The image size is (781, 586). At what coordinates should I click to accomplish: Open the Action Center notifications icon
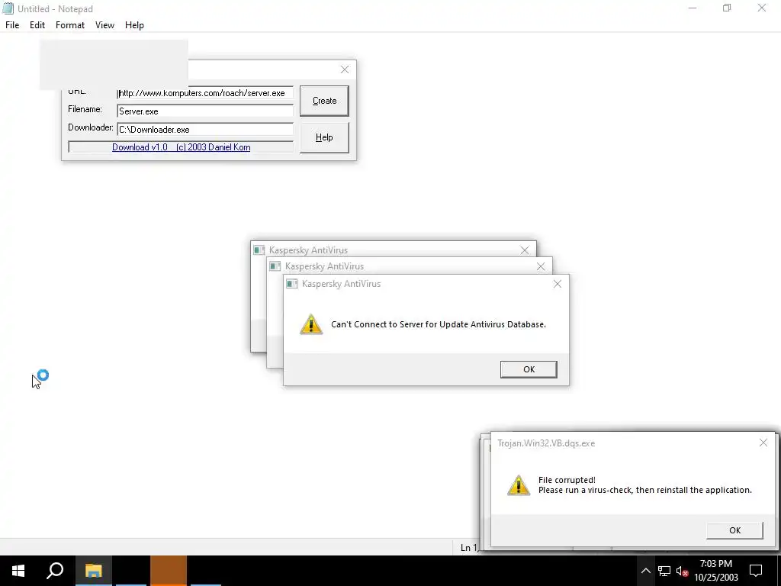pos(756,571)
